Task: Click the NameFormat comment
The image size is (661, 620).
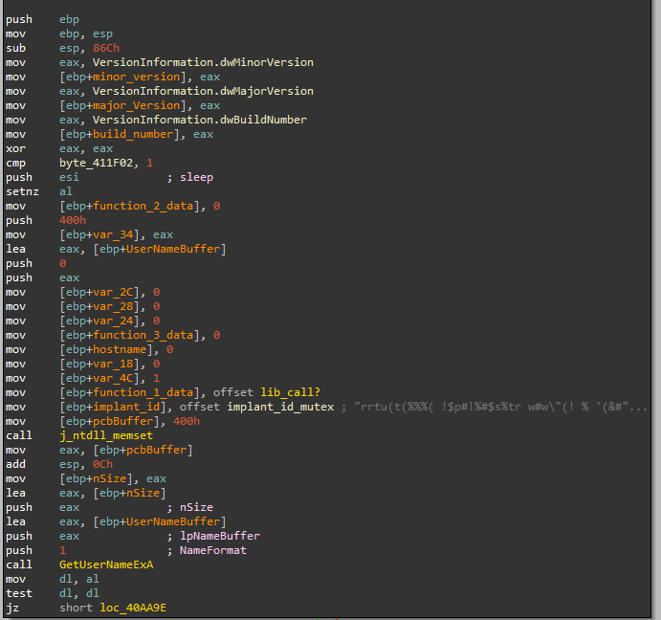Action: (x=213, y=550)
